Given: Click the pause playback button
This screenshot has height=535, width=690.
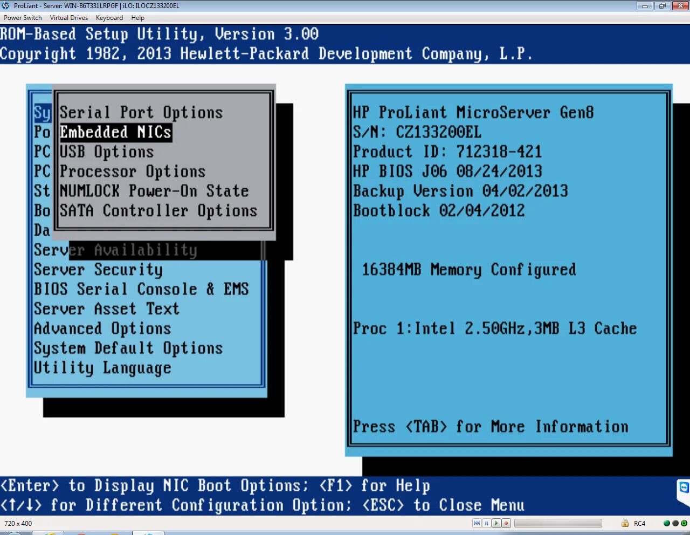Looking at the screenshot, I should (x=487, y=523).
